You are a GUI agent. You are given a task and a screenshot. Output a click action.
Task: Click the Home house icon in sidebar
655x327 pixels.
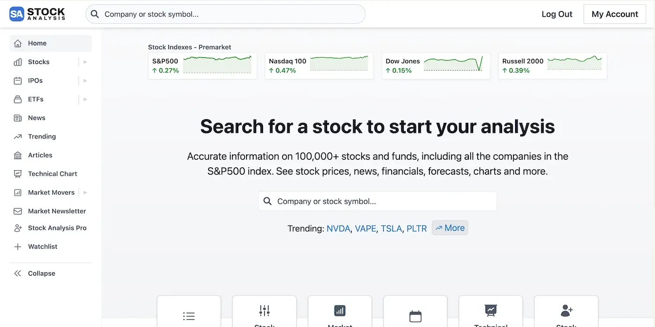[x=18, y=43]
